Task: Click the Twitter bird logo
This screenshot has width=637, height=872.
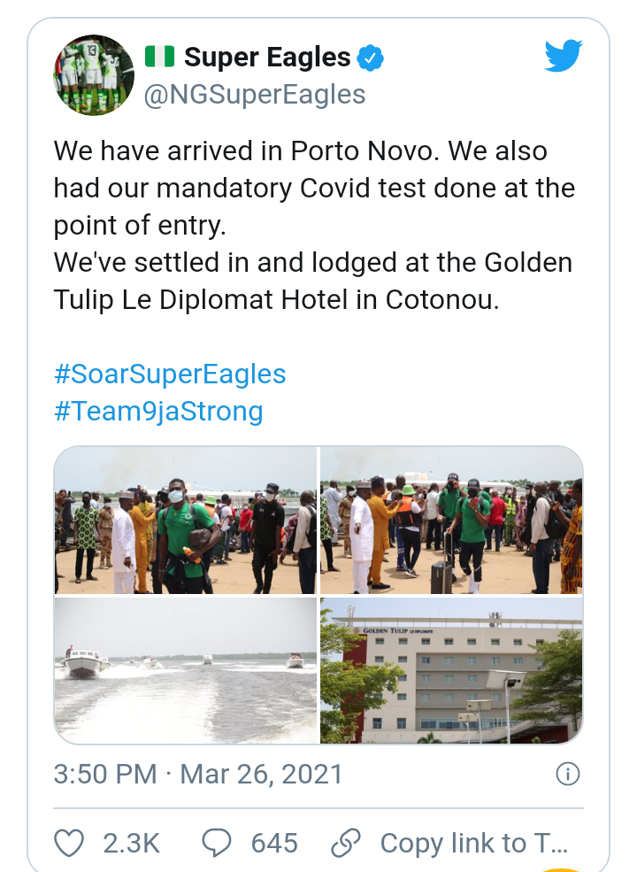Action: coord(563,56)
